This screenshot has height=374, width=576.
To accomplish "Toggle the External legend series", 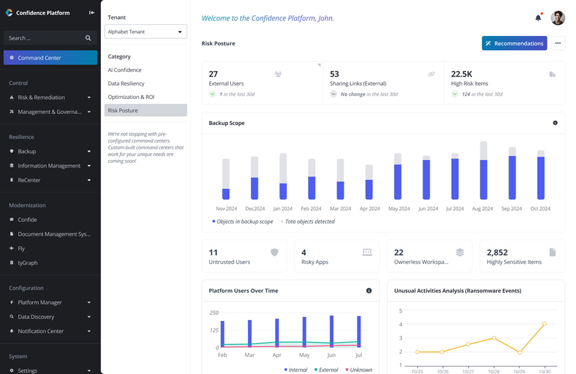I will [326, 370].
